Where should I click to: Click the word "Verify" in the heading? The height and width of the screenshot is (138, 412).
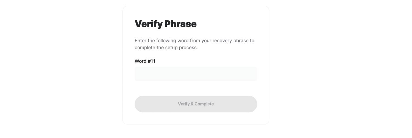point(149,24)
